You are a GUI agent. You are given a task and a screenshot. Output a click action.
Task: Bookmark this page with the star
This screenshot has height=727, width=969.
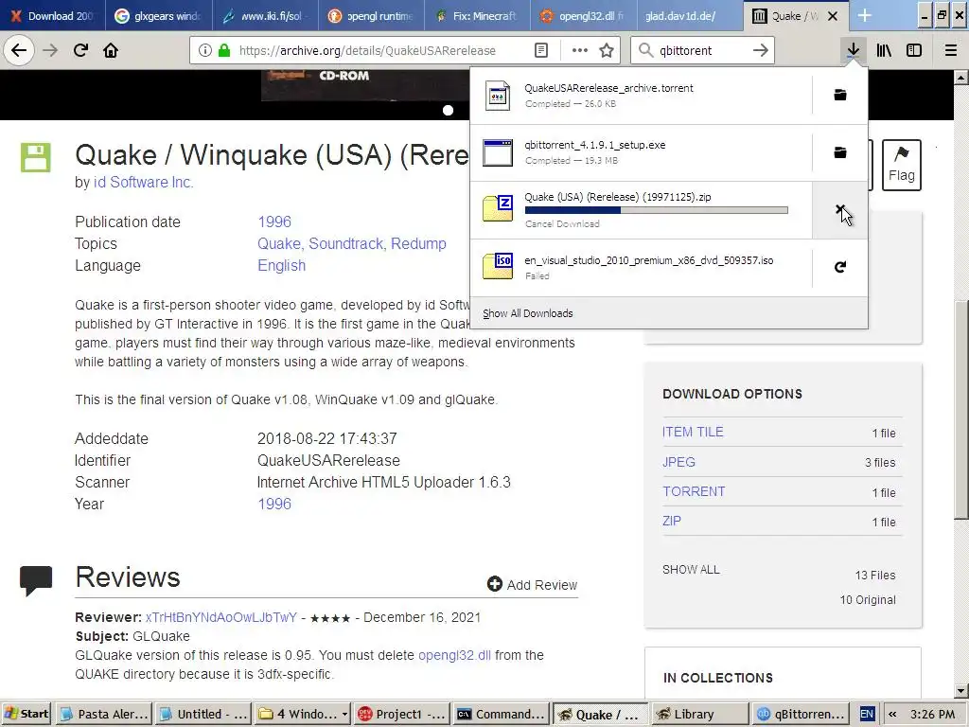click(x=607, y=50)
